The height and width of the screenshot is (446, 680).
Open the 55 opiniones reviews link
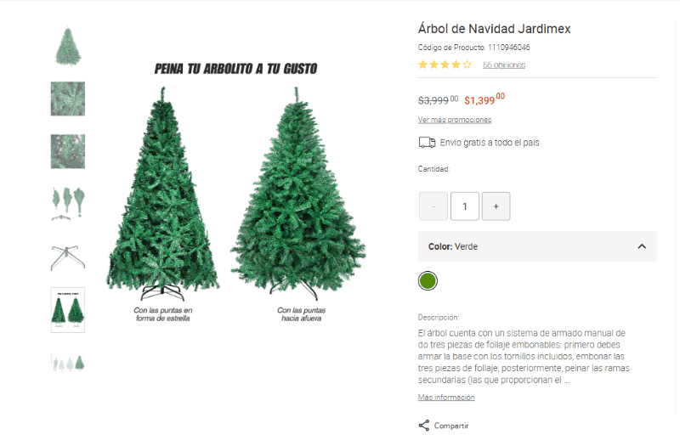pyautogui.click(x=504, y=65)
